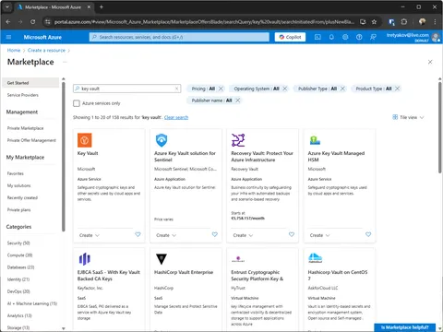Enable Azure services only checkbox
Image resolution: width=443 pixels, height=332 pixels.
coord(77,103)
